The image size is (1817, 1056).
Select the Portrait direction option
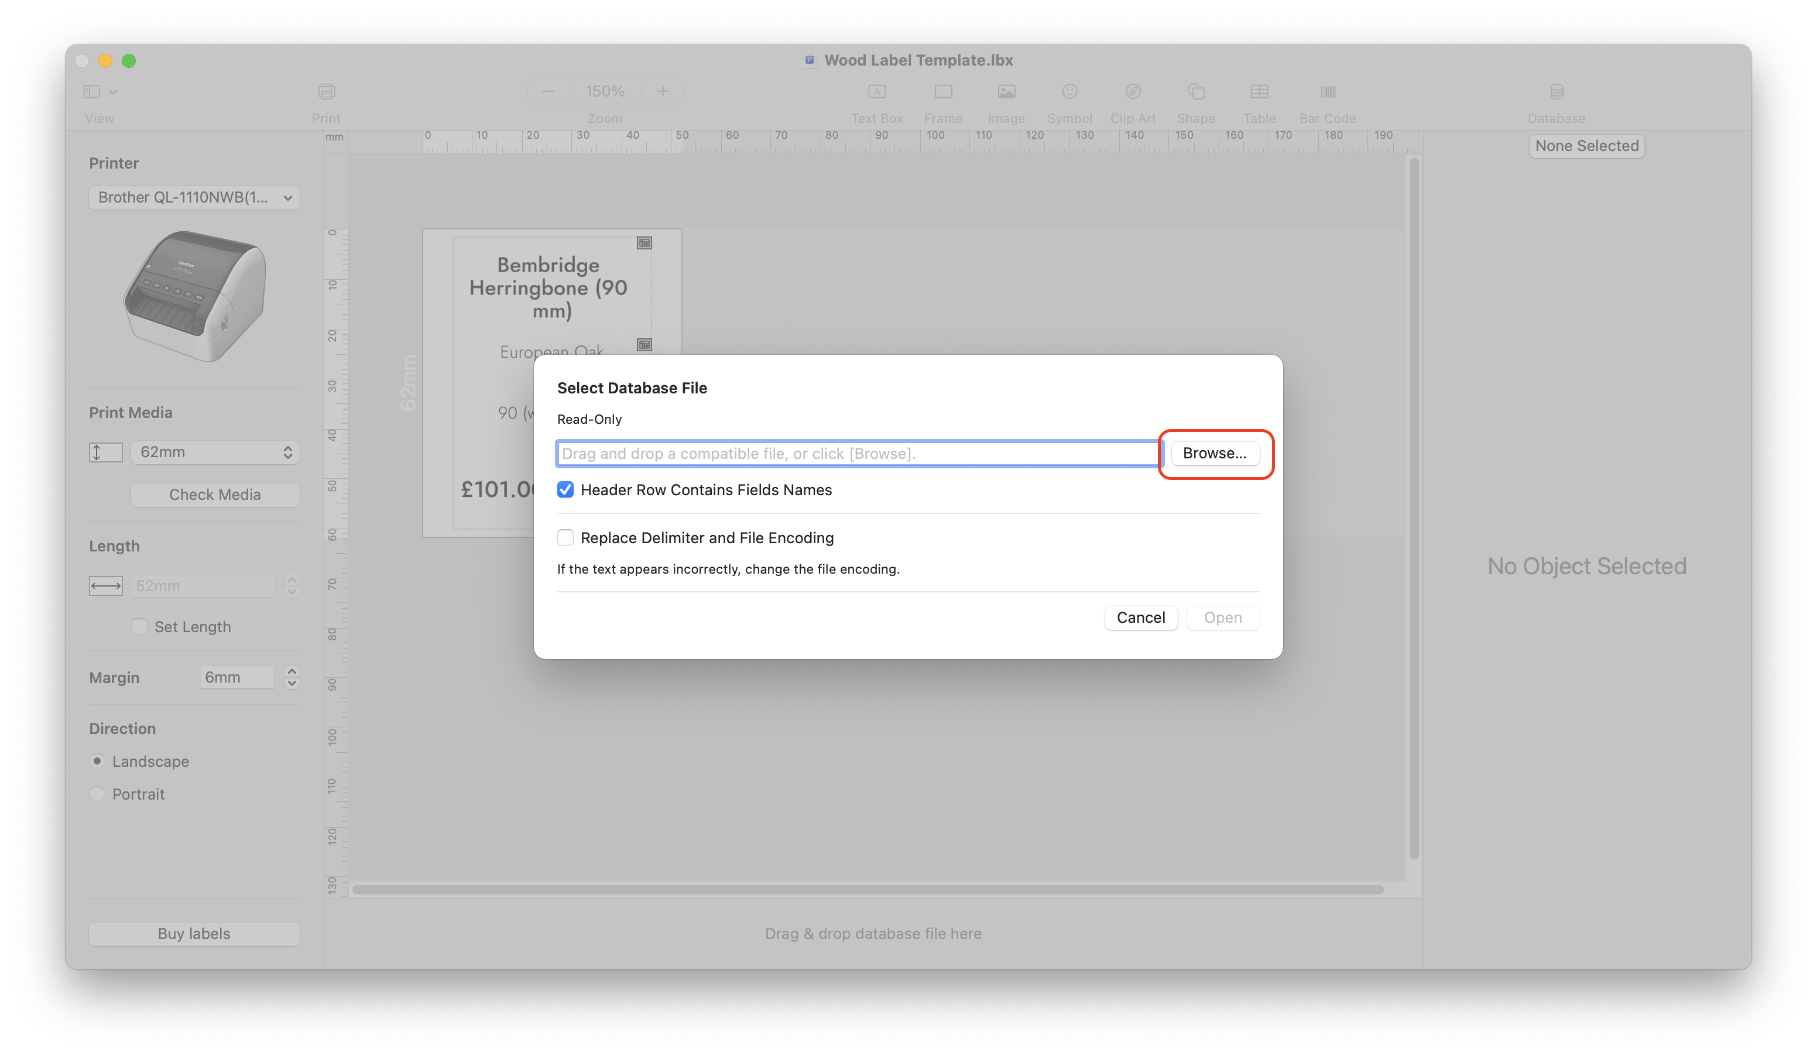click(97, 794)
